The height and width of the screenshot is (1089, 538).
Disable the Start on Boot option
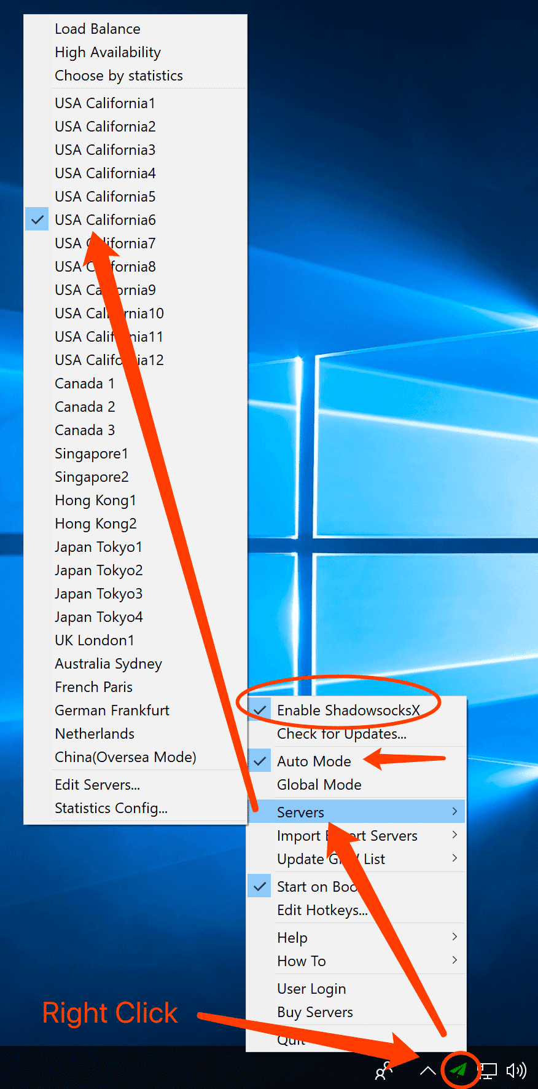pyautogui.click(x=316, y=887)
